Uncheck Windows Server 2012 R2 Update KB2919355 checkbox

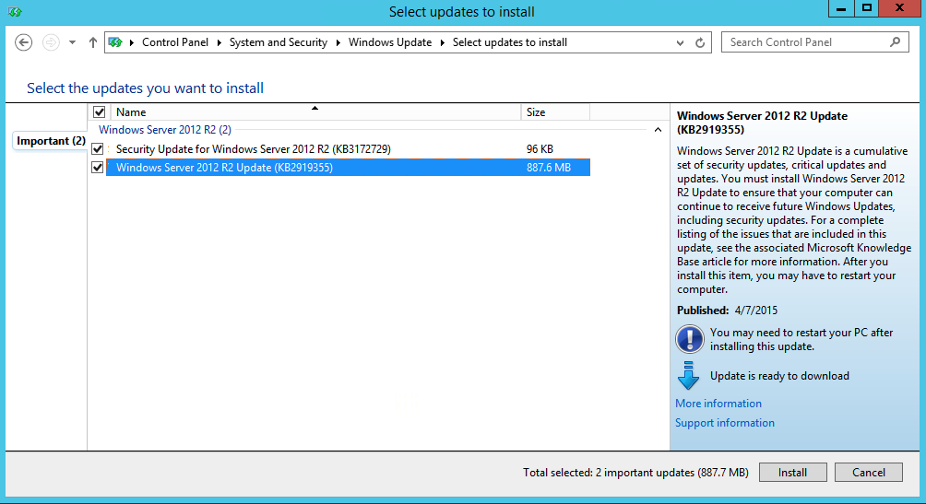[x=98, y=168]
